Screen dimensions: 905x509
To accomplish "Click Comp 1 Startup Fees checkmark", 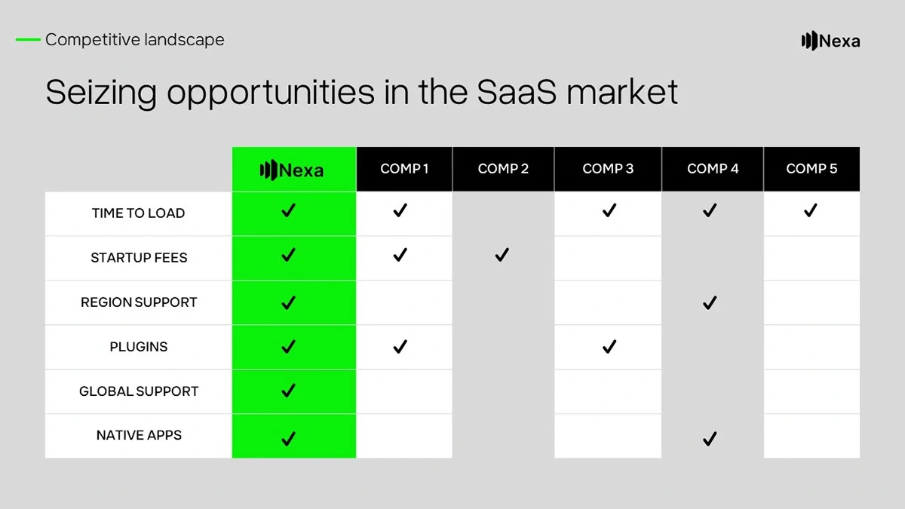I will [x=400, y=256].
